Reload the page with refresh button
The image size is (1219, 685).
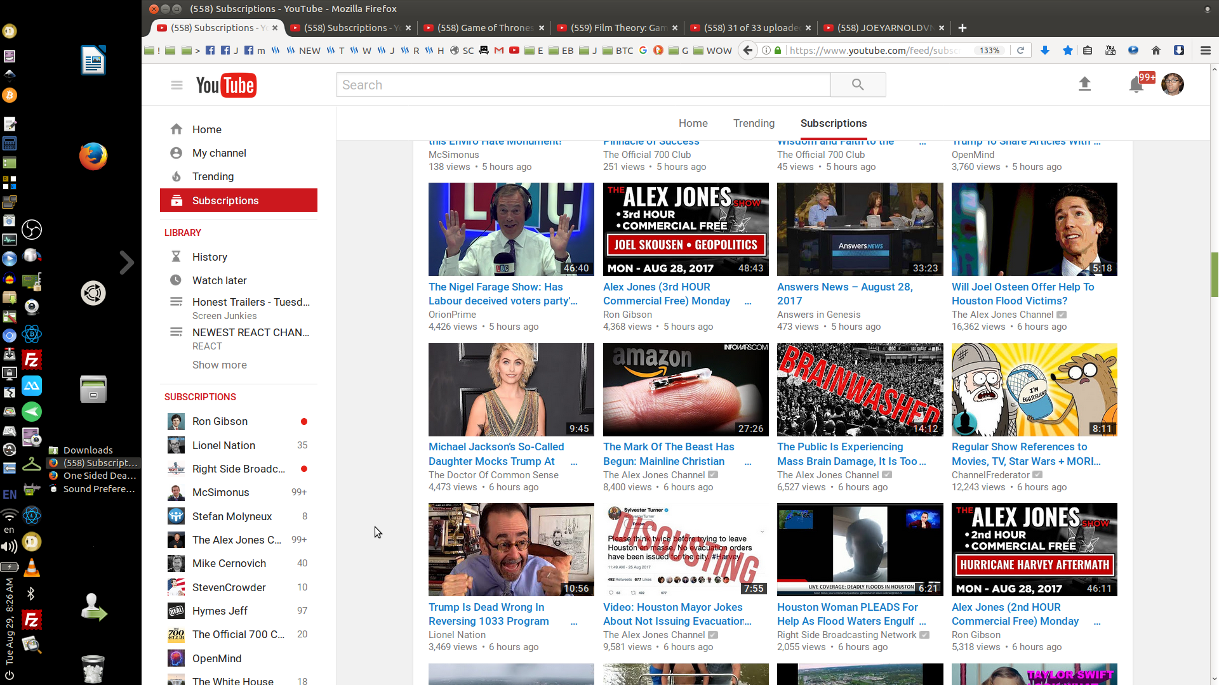pos(1021,50)
